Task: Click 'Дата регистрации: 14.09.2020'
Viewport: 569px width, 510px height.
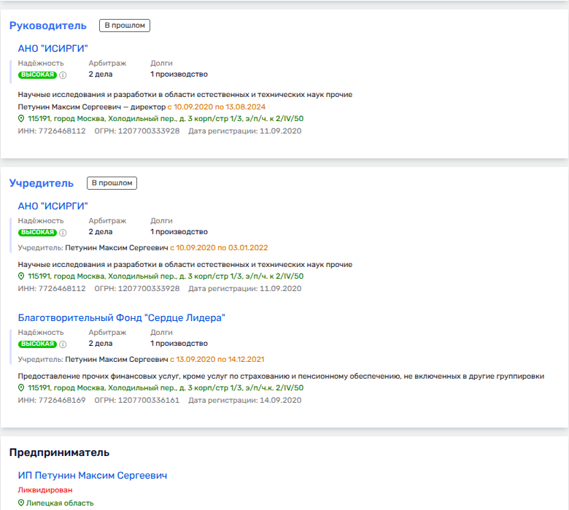Action: click(x=245, y=401)
